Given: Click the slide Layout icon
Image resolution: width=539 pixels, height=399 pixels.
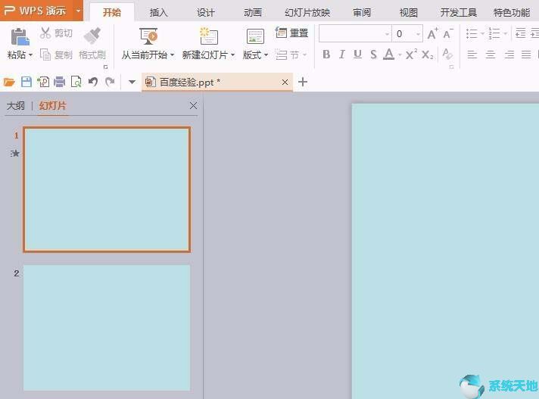Looking at the screenshot, I should tap(255, 36).
